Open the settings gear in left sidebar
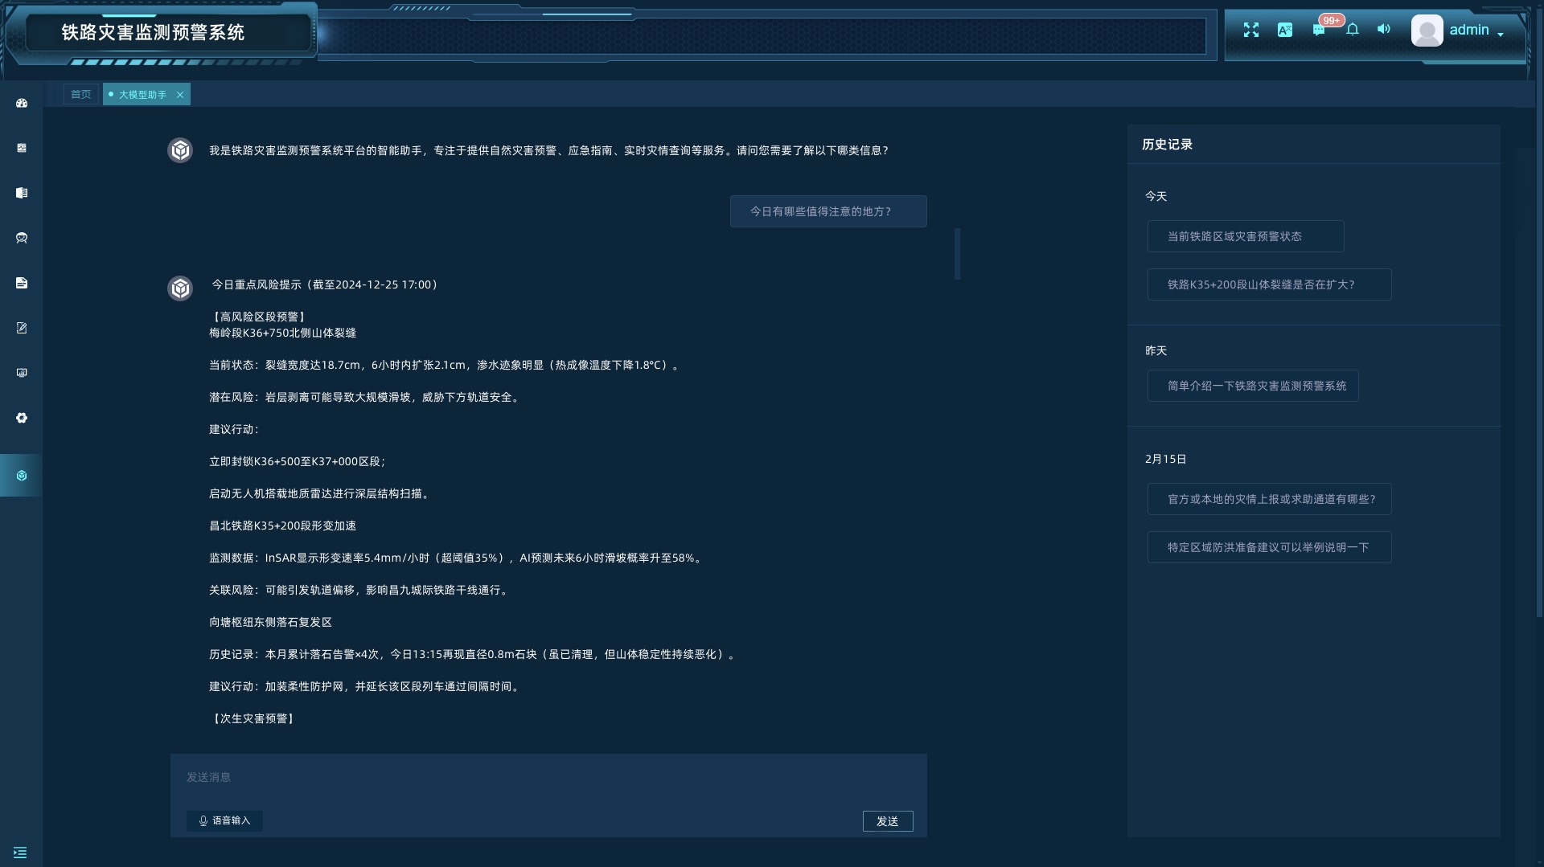The height and width of the screenshot is (867, 1544). tap(22, 418)
